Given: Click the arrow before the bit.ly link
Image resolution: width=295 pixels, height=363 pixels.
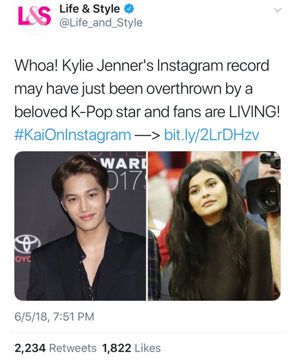Looking at the screenshot, I should pyautogui.click(x=147, y=135).
